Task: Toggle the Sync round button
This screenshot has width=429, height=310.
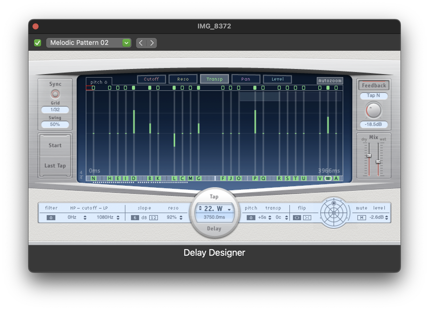Action: 55,94
